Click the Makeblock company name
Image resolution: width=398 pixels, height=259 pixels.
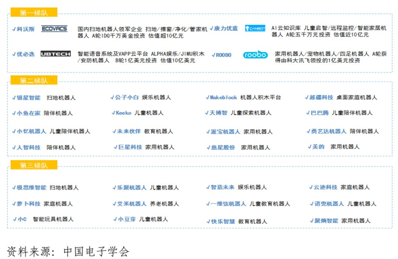click(223, 97)
